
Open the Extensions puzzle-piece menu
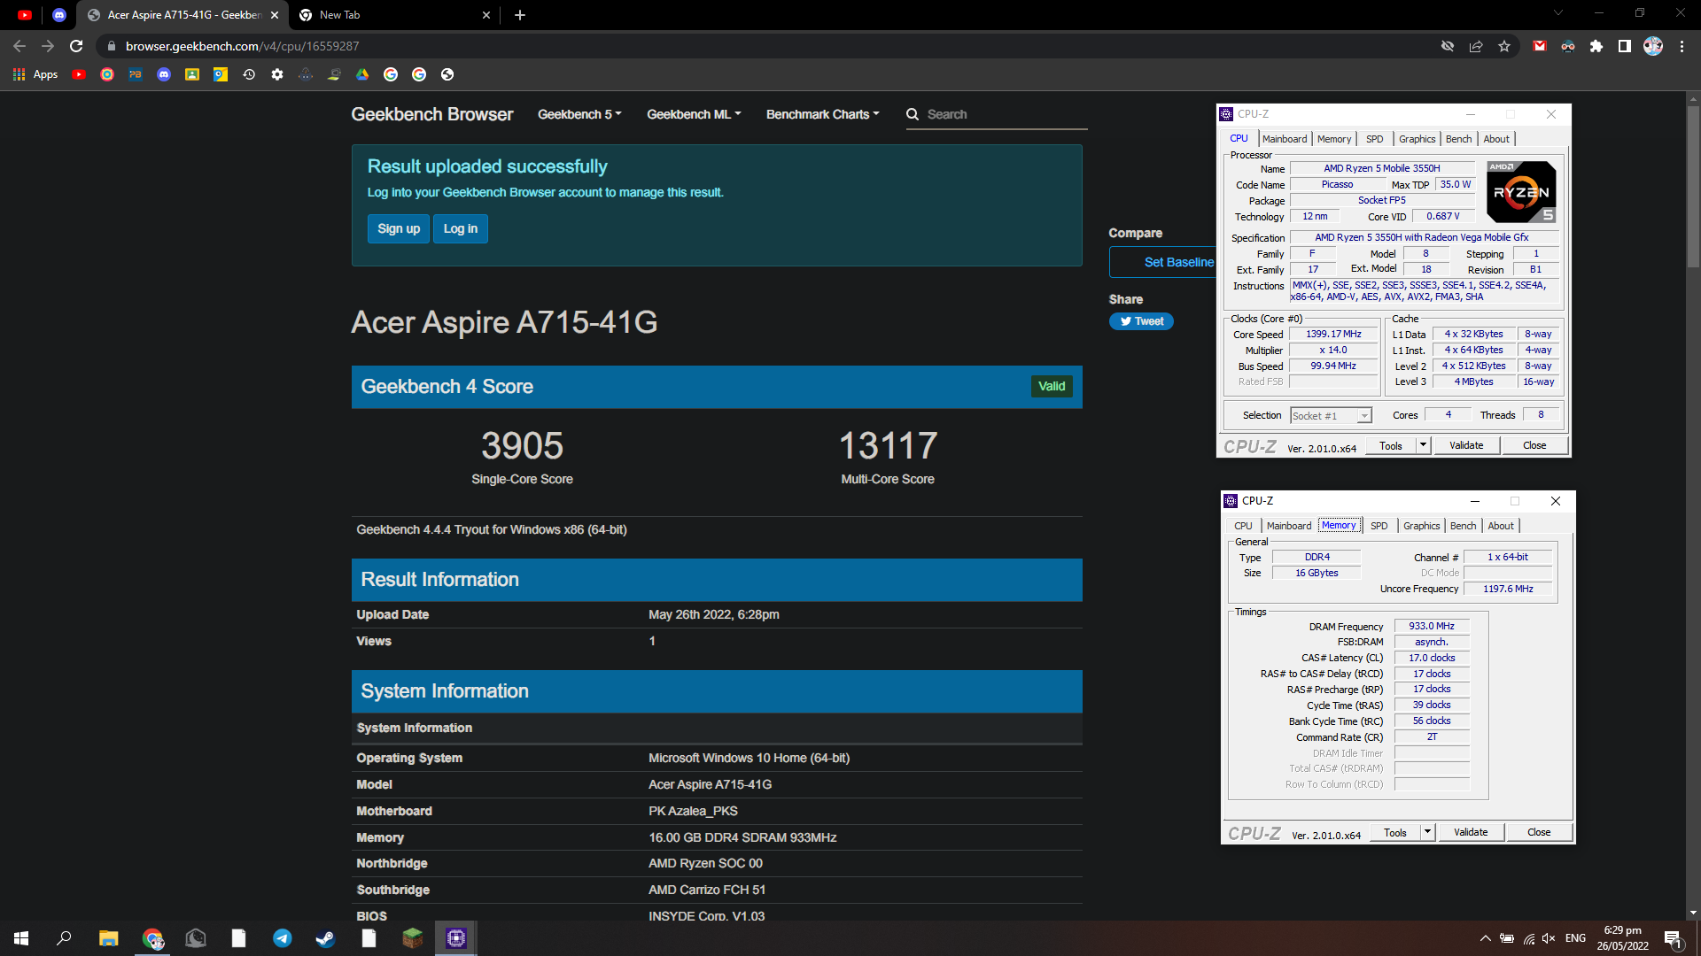coord(1596,46)
